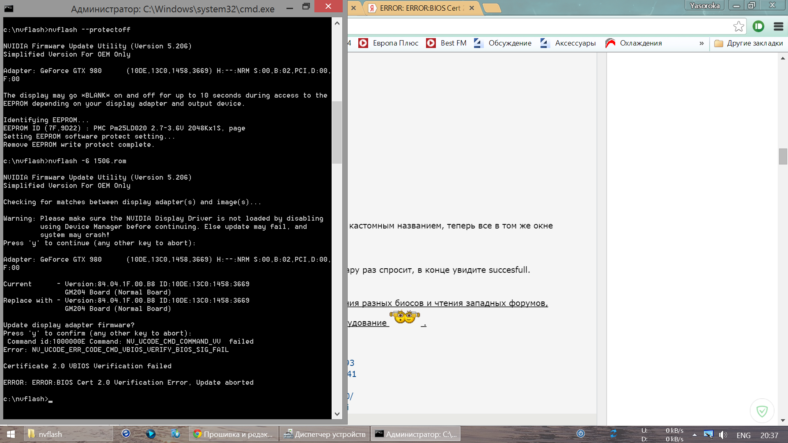Show hidden system tray icons arrow
The width and height of the screenshot is (788, 443).
(x=694, y=435)
